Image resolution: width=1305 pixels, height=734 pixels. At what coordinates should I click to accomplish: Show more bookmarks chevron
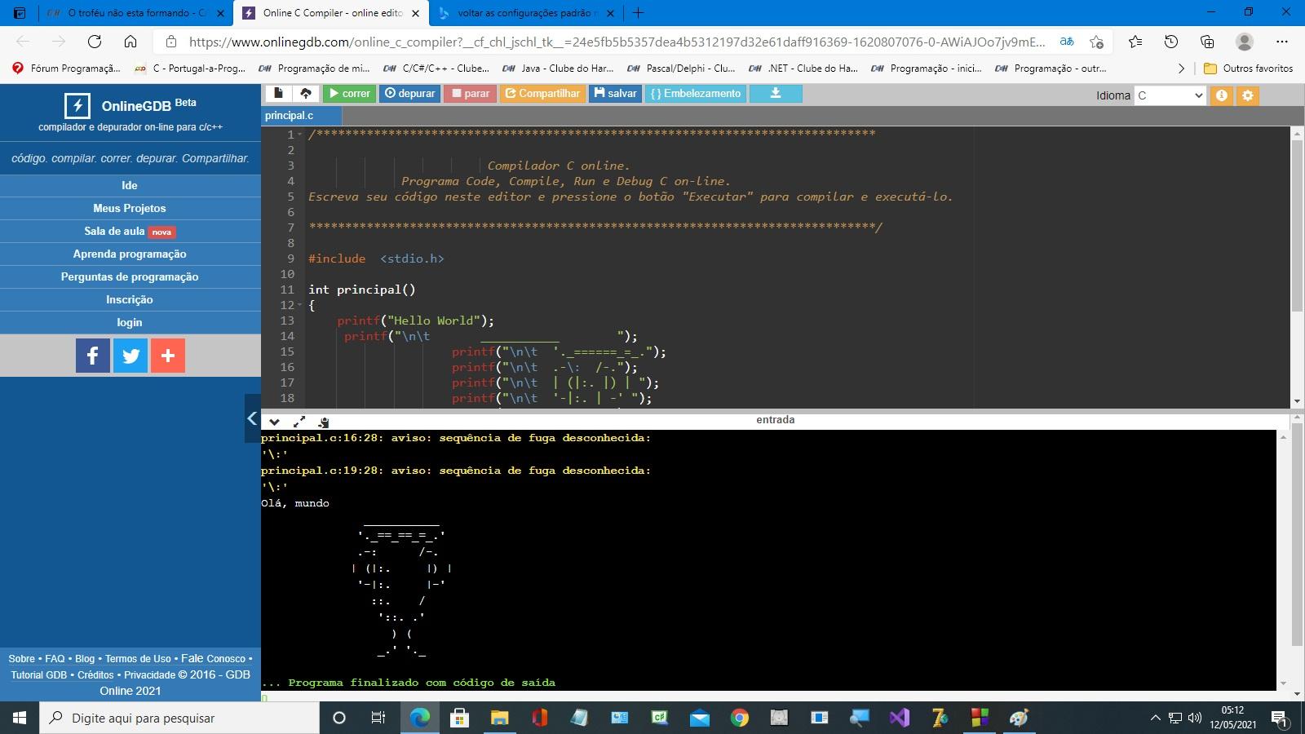pos(1181,69)
